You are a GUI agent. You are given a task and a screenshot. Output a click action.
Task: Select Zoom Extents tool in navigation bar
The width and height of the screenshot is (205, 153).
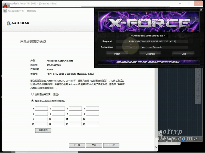198,82
